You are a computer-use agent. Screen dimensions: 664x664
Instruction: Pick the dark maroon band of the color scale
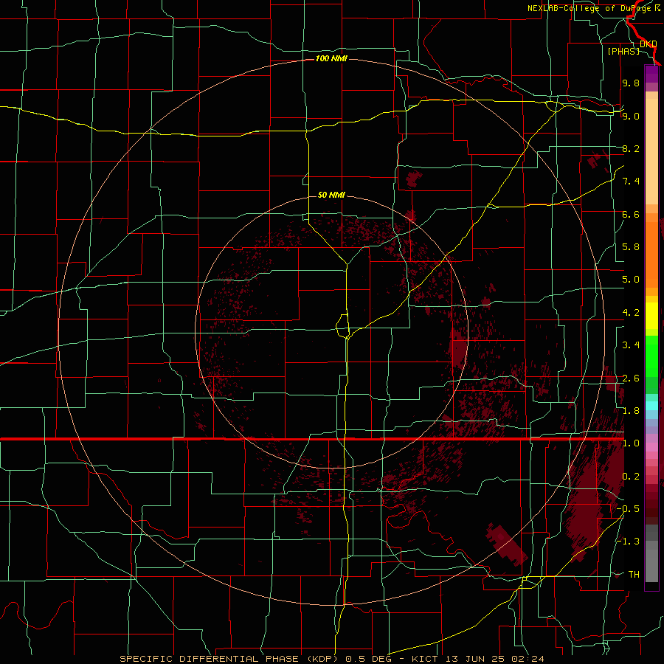point(651,505)
